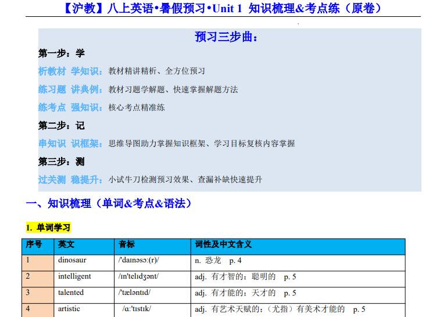
Task: Click the document title '【沪教】八上英语•暑假预习•Unit 1'
Action: pos(152,8)
